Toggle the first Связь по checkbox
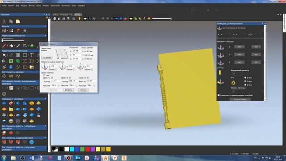 [52, 78]
